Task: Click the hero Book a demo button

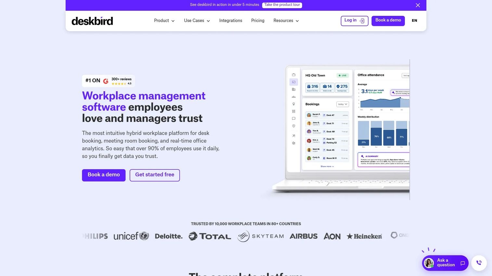Action: point(104,175)
